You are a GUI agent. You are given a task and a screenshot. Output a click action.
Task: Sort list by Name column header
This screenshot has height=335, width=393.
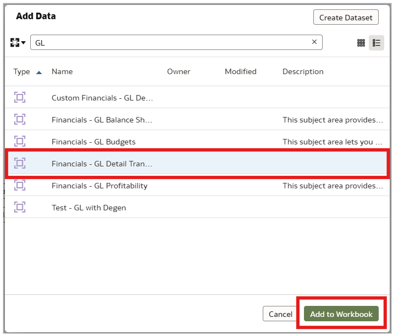tap(62, 71)
